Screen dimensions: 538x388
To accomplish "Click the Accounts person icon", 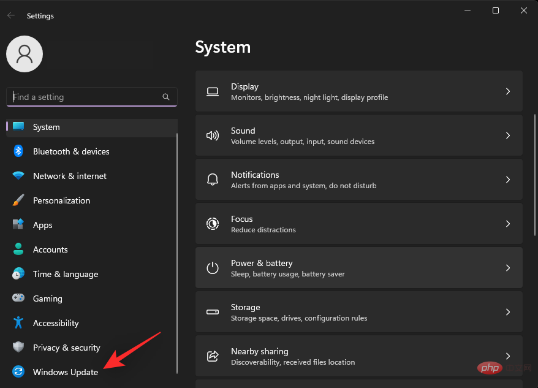I will coord(18,249).
